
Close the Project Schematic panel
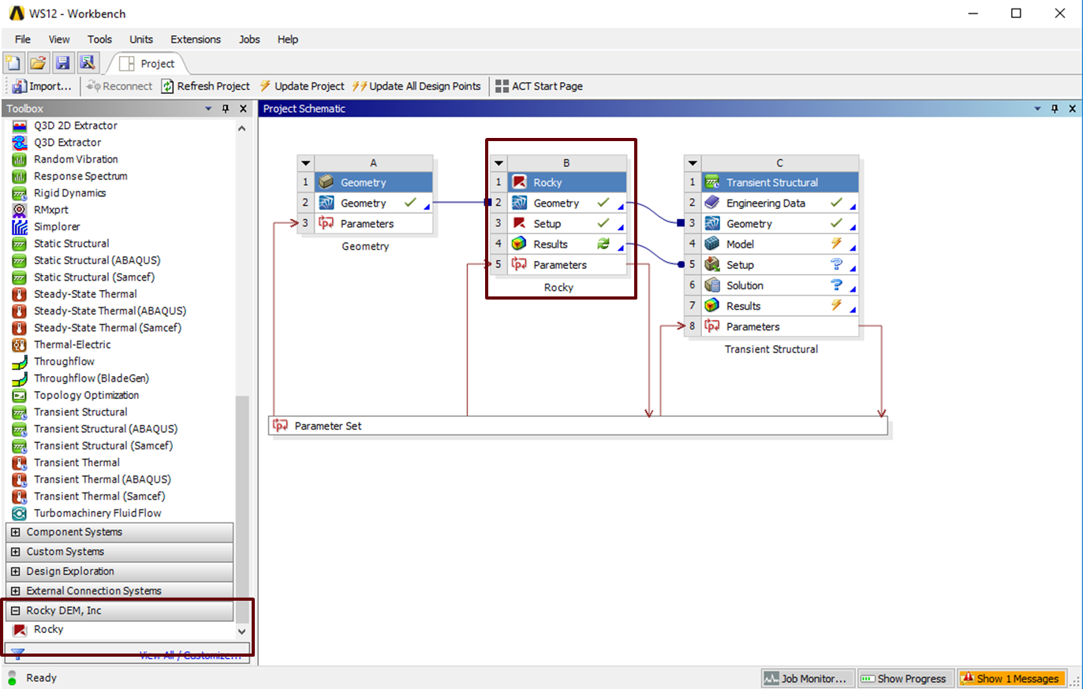tap(1072, 109)
